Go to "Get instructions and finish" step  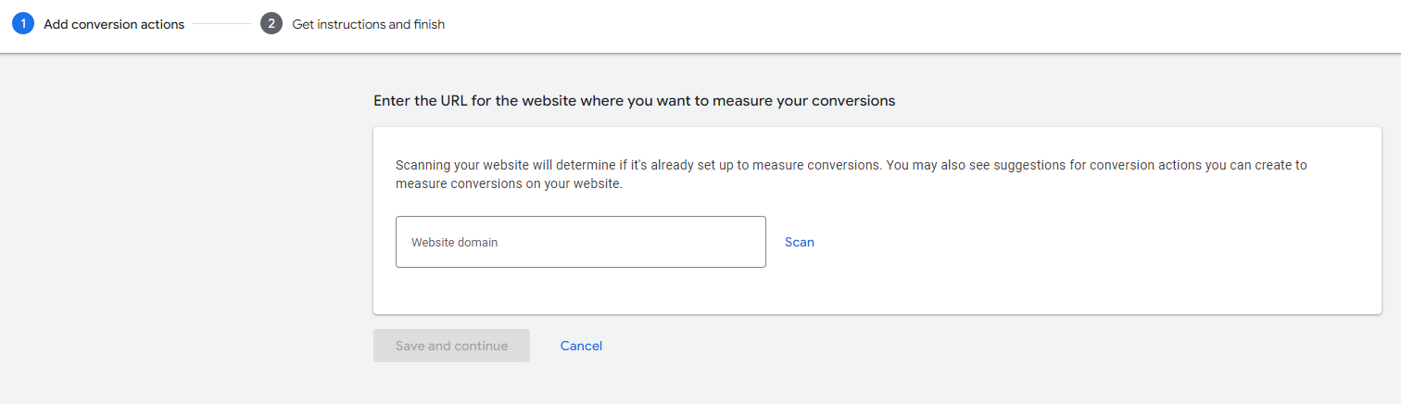[x=368, y=25]
